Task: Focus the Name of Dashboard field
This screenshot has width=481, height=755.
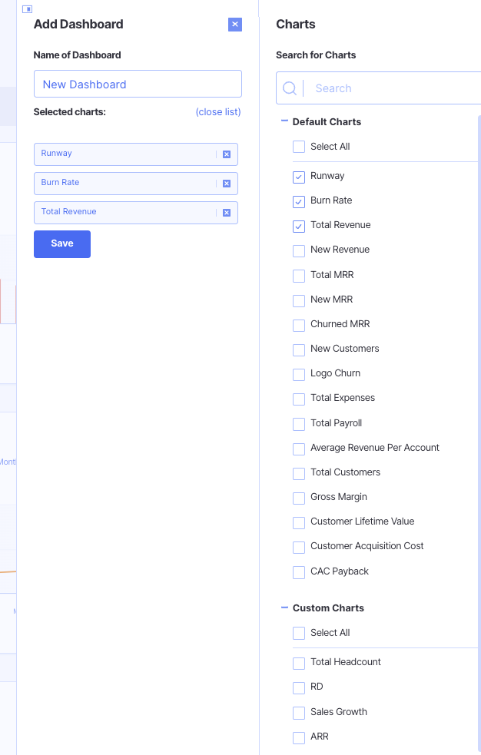Action: 138,84
